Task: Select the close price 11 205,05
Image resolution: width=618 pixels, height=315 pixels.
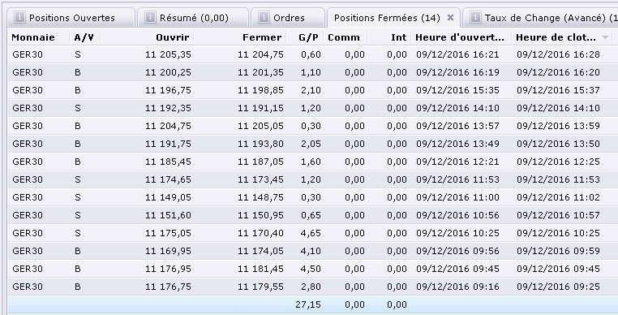Action: pos(260,126)
